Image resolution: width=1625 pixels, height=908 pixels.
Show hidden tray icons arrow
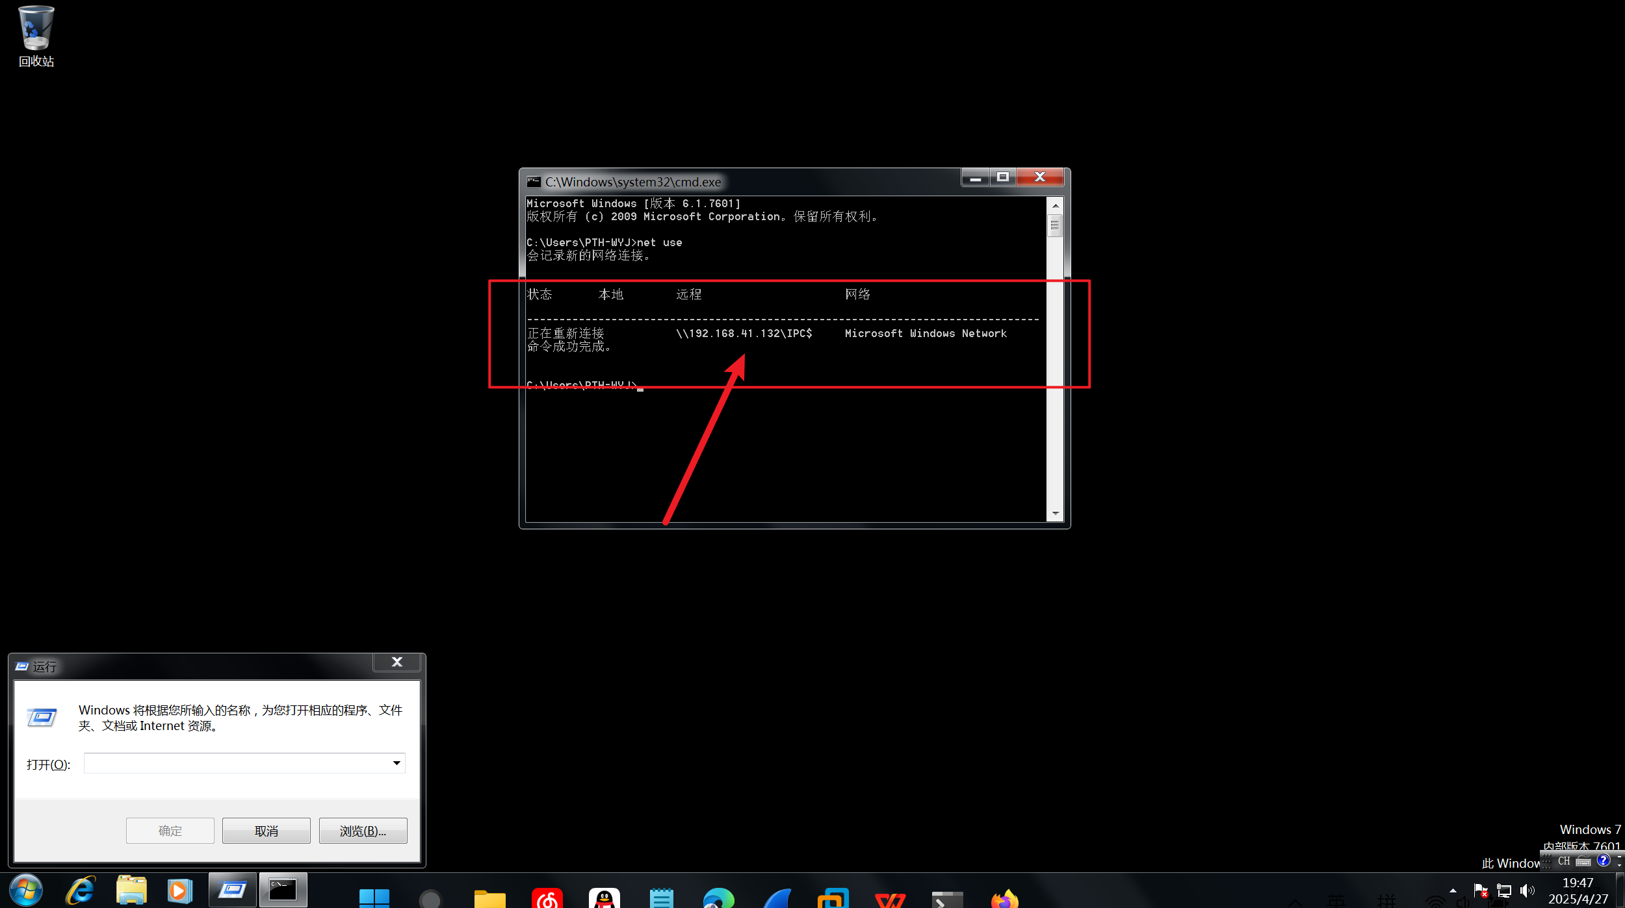[x=1453, y=890]
